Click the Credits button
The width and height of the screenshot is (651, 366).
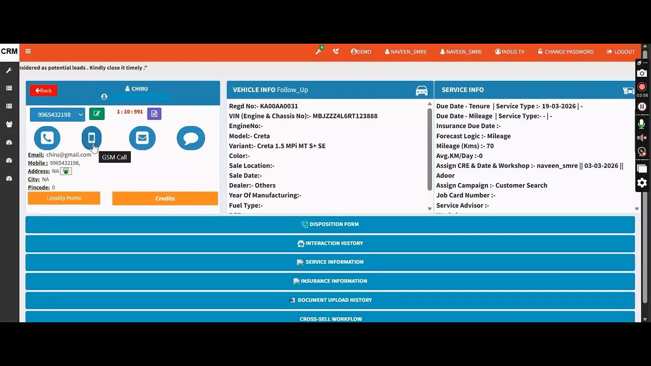tap(165, 199)
